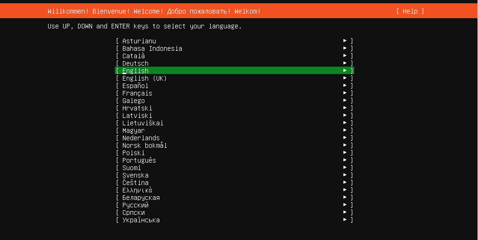Choose Bahasa Indonesia from the list
The width and height of the screenshot is (478, 240).
(152, 48)
